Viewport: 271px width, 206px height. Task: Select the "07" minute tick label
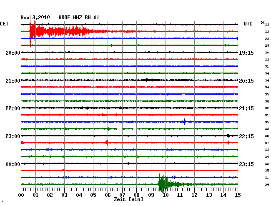click(x=122, y=195)
